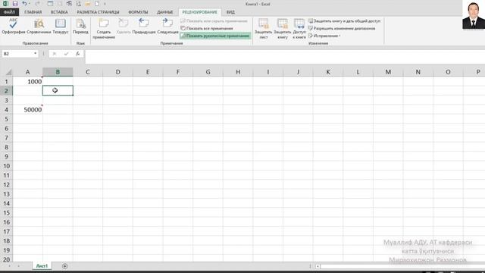Viewport: 485px width, 273px height.
Task: Click horizontal scrollbar left arrow
Action: pyautogui.click(x=318, y=266)
